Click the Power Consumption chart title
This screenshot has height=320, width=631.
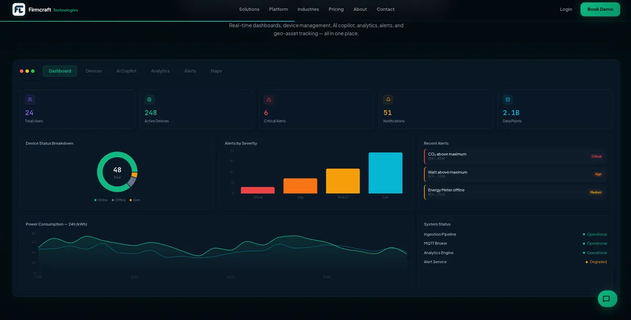[56, 224]
